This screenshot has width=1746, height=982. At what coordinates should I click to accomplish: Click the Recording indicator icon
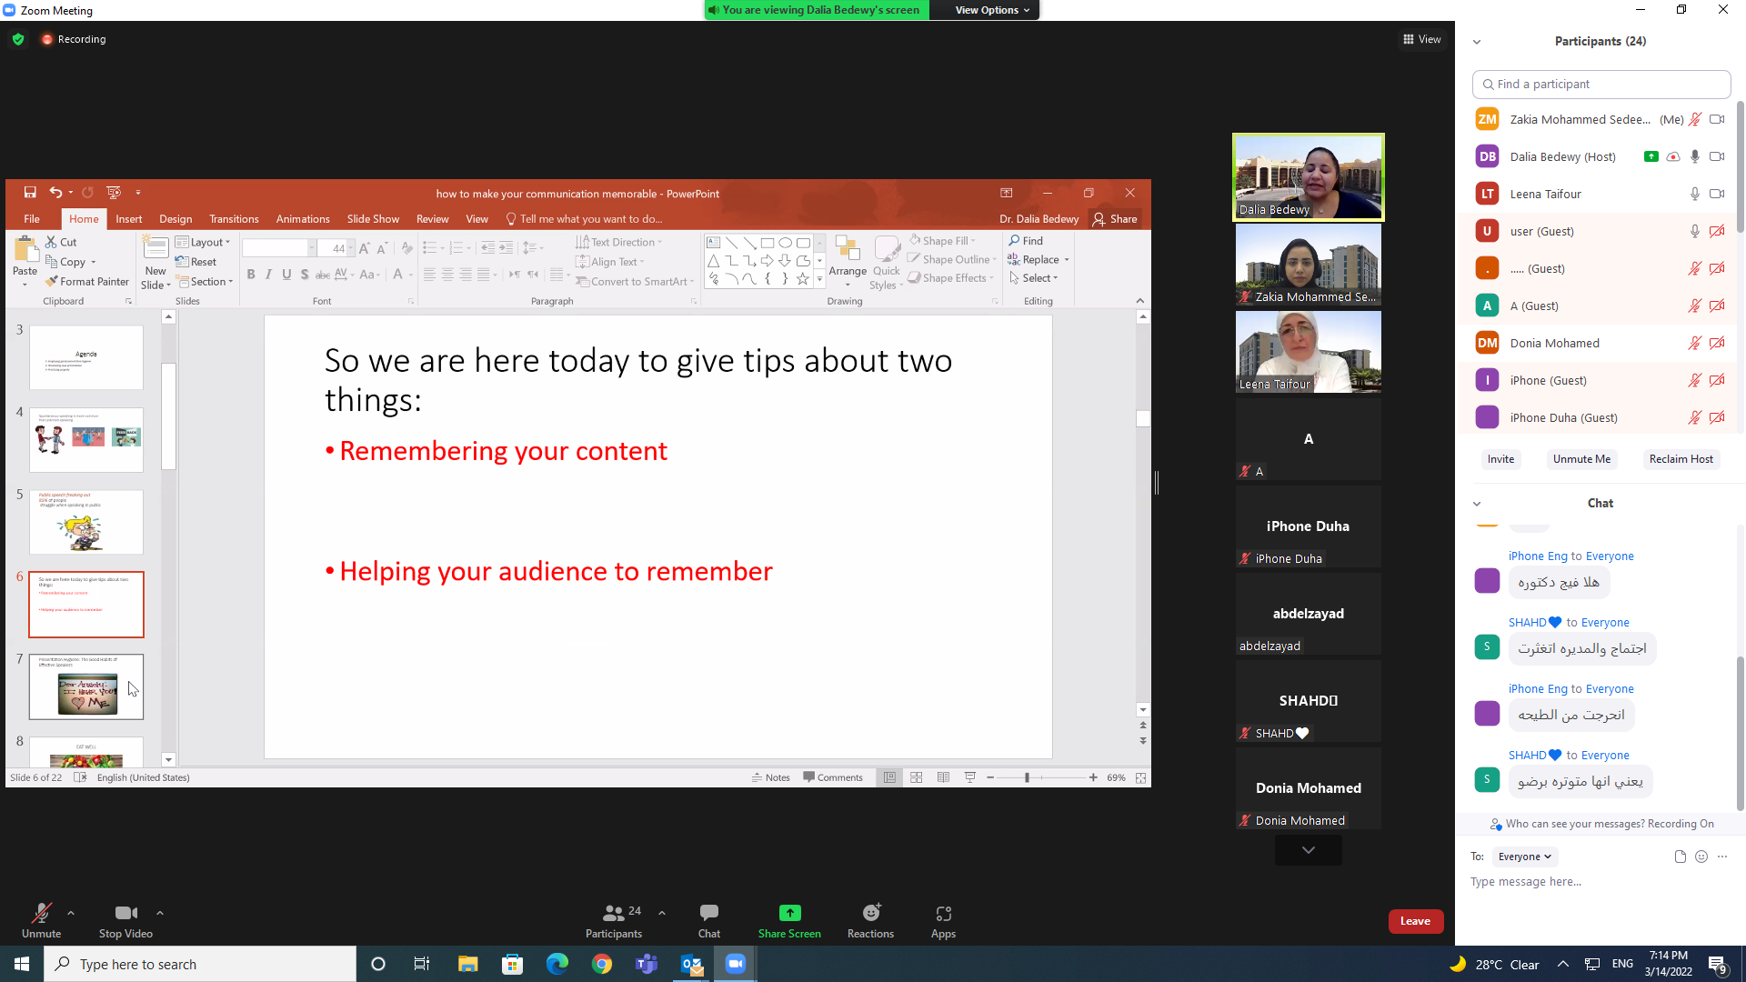point(47,39)
